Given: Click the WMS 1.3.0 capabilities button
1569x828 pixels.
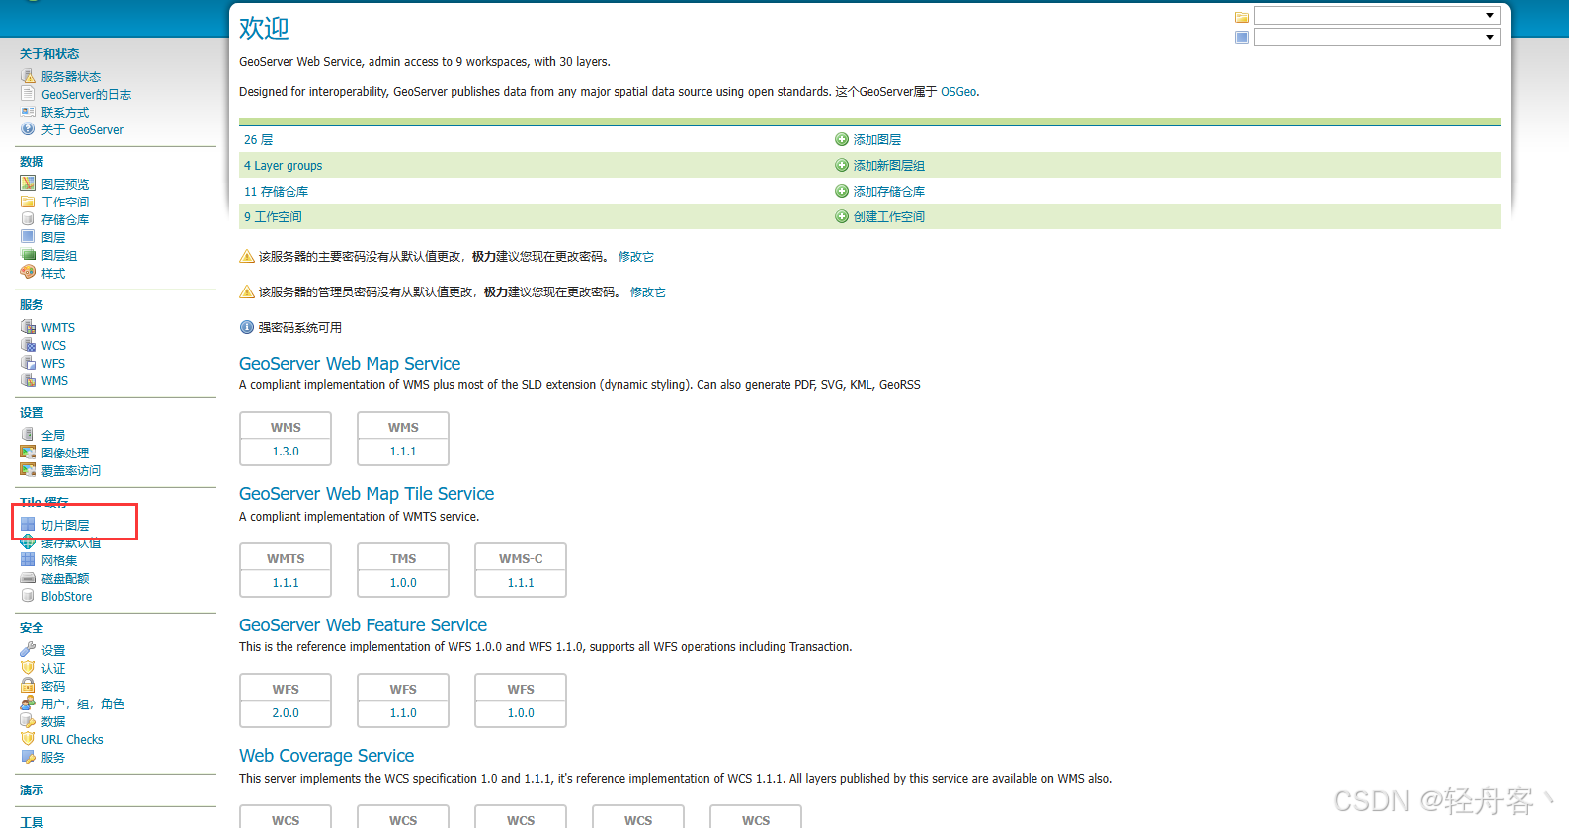Looking at the screenshot, I should pos(286,439).
